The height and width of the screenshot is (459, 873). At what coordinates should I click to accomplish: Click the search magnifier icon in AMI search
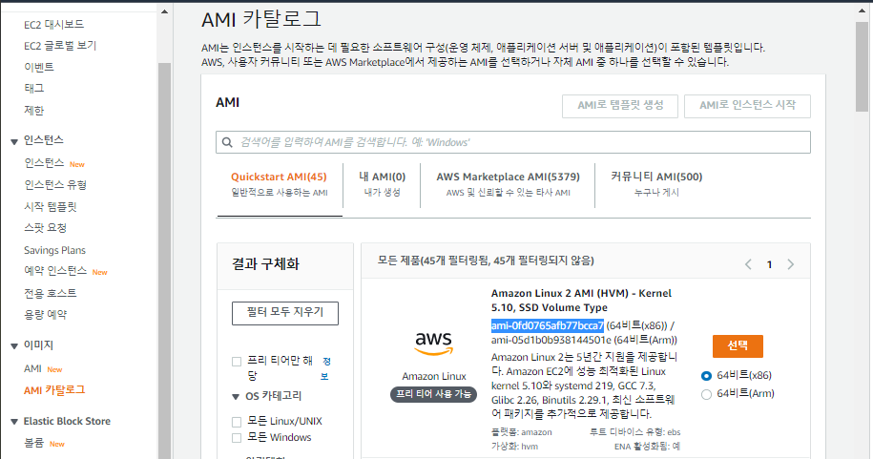click(227, 142)
